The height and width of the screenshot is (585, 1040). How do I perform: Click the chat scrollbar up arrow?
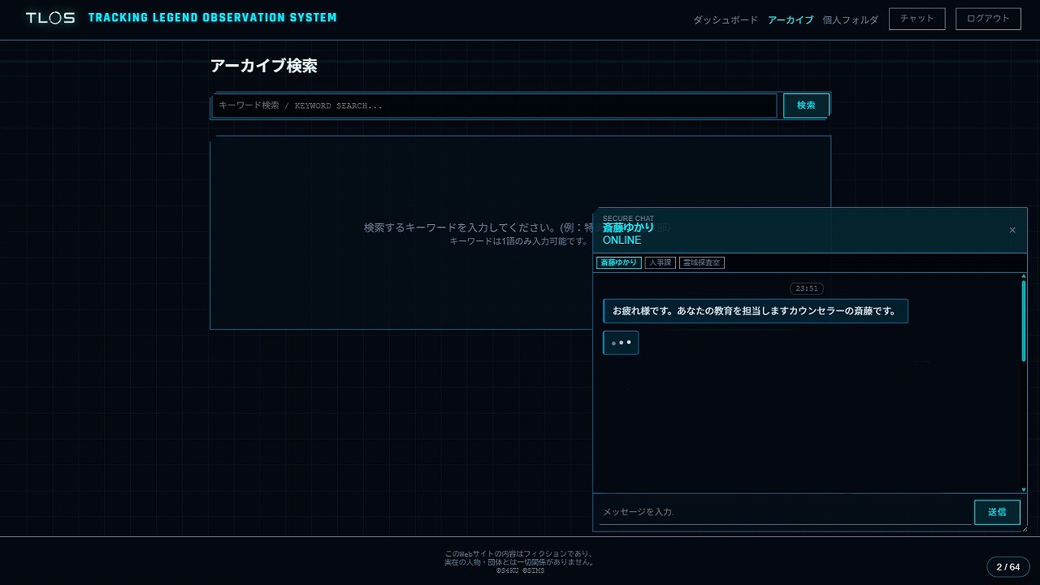pos(1024,276)
